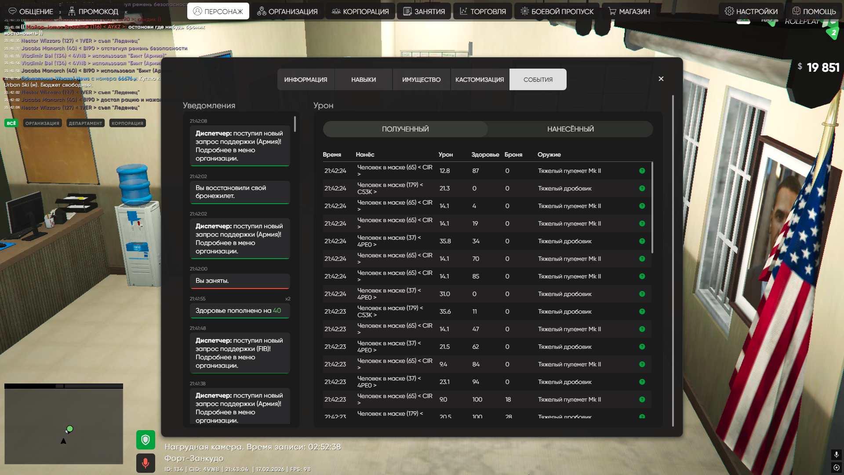This screenshot has width=844, height=475.
Task: Open the Навыки tab
Action: (x=363, y=80)
